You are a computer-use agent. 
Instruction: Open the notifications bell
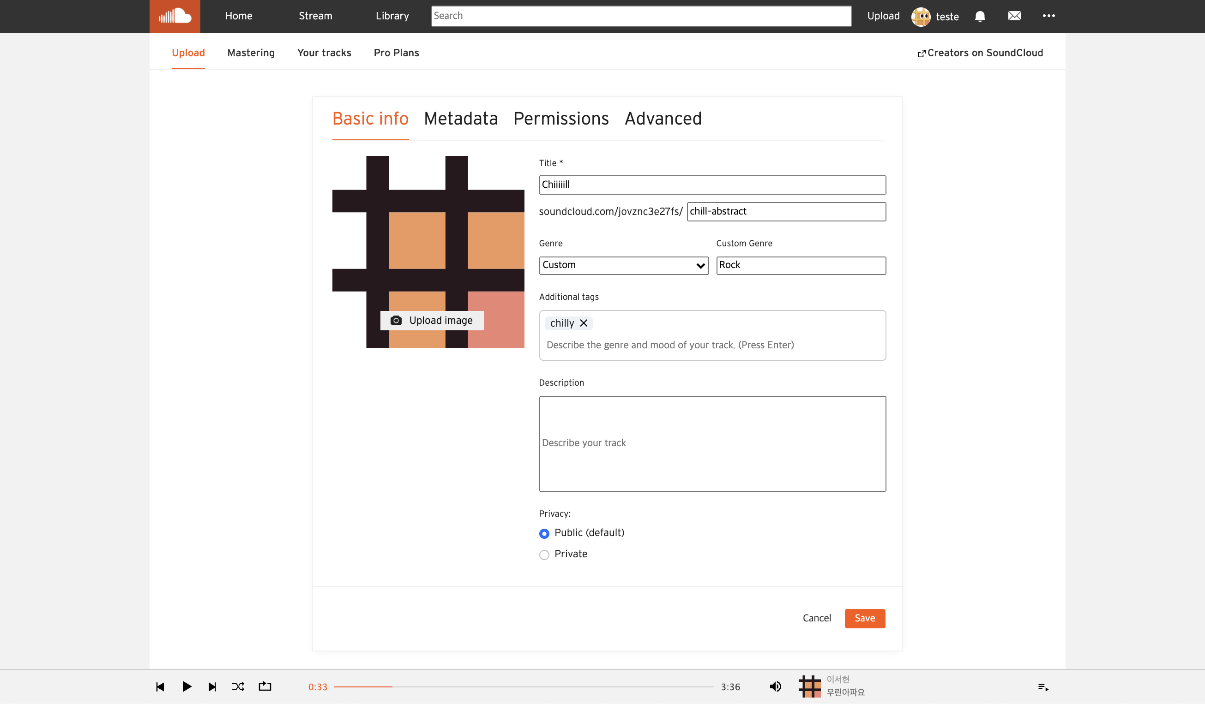979,16
